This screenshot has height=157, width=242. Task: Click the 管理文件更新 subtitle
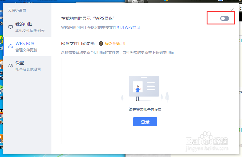(26, 50)
